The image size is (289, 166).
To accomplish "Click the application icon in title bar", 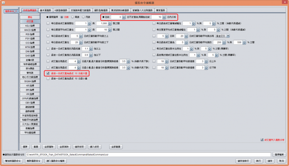I will [x=3, y=3].
